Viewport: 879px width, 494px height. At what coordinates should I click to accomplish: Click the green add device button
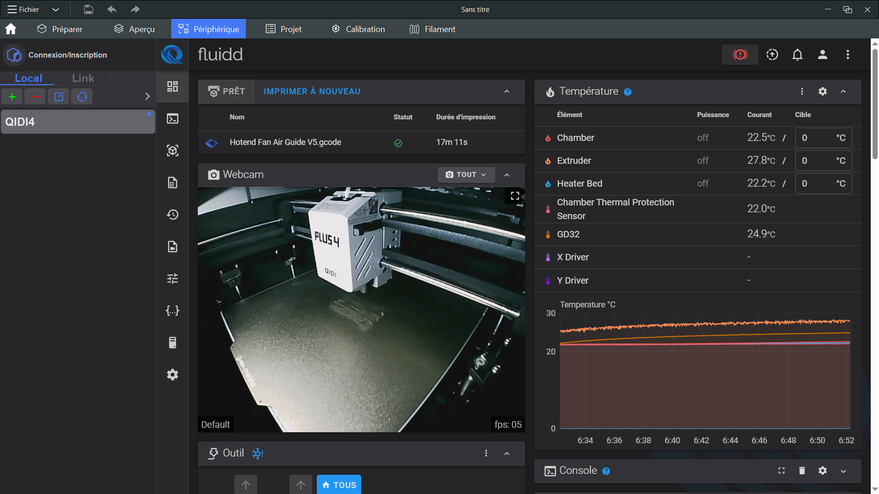(12, 97)
